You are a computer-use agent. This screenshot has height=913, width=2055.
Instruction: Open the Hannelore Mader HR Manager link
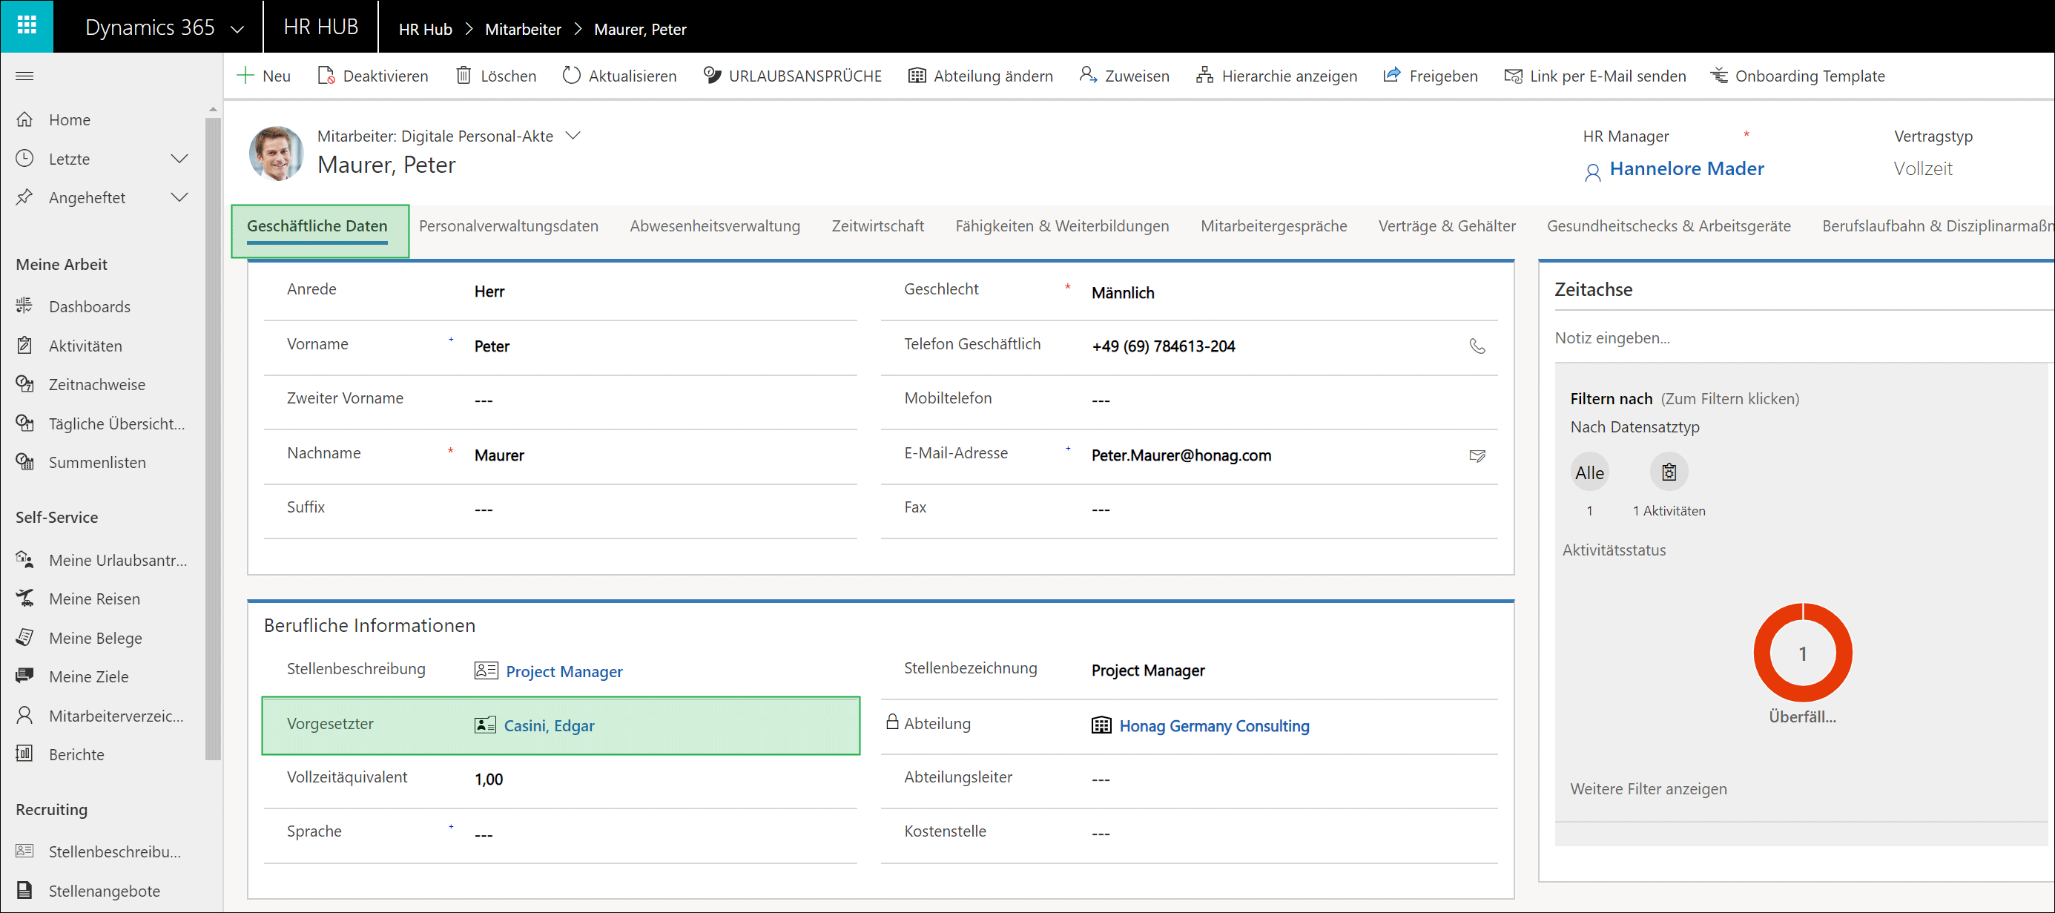point(1686,169)
